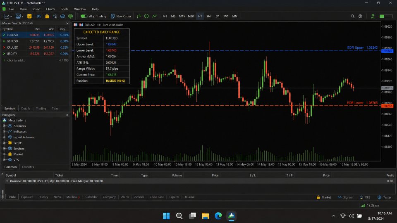Viewport: 397px width, 223px height.
Task: Expand the Accounts tree node
Action: click(4, 126)
